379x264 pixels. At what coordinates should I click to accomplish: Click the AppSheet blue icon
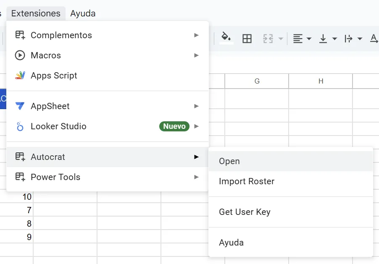(20, 106)
